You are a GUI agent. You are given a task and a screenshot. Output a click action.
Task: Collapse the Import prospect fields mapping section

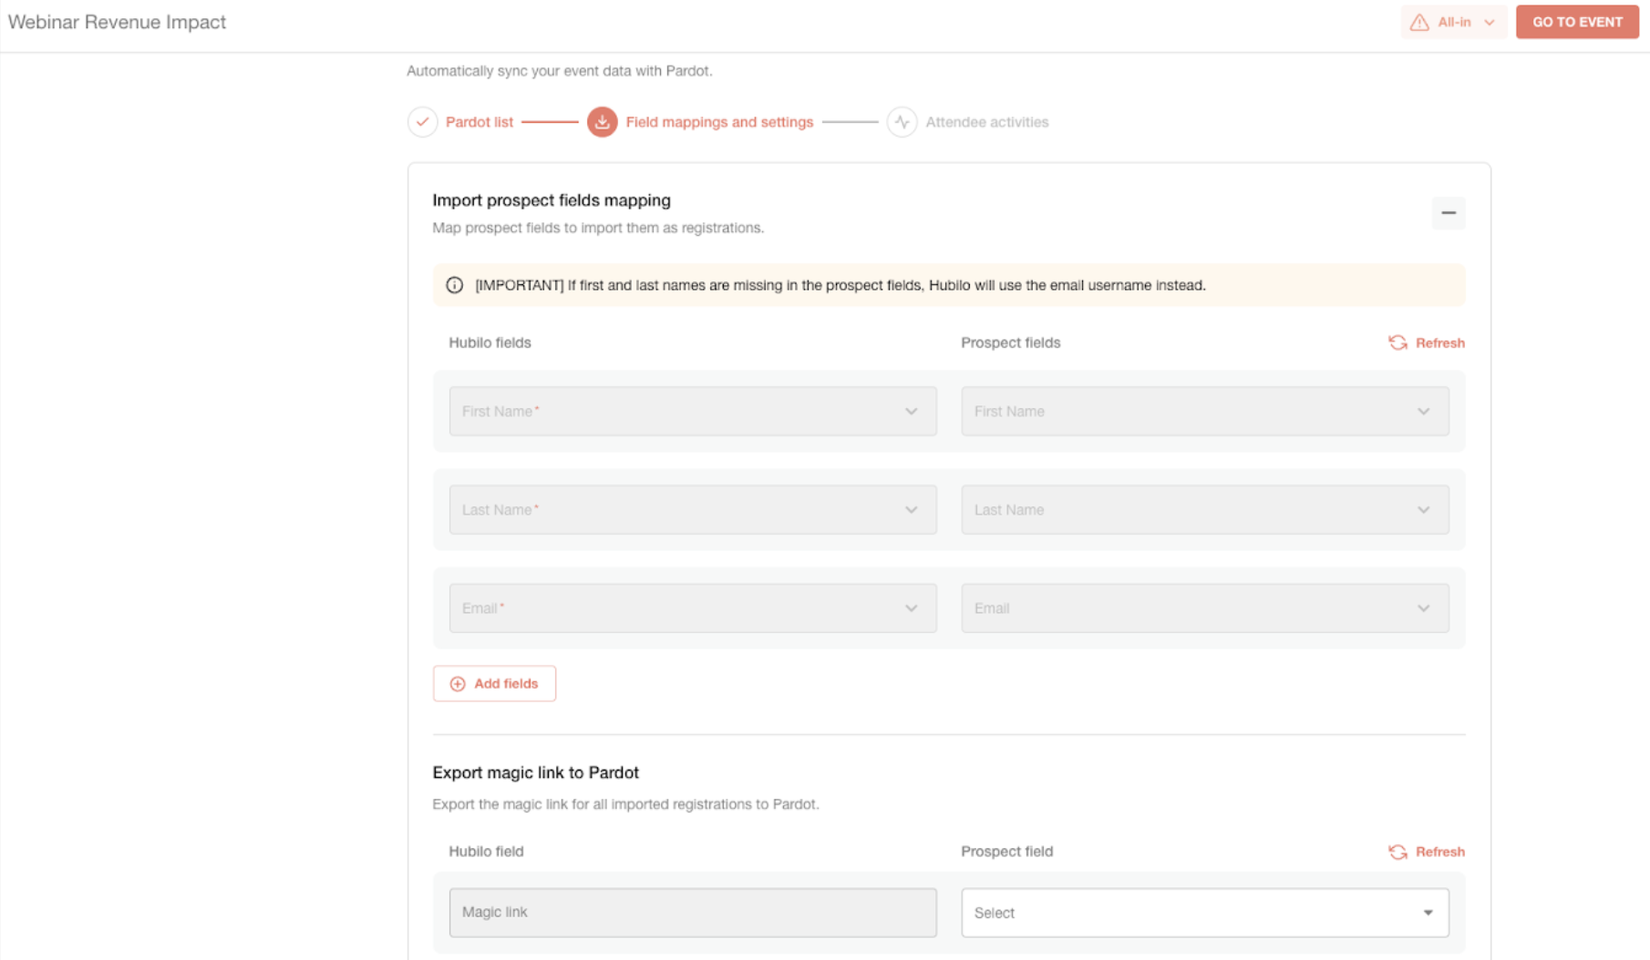point(1448,213)
